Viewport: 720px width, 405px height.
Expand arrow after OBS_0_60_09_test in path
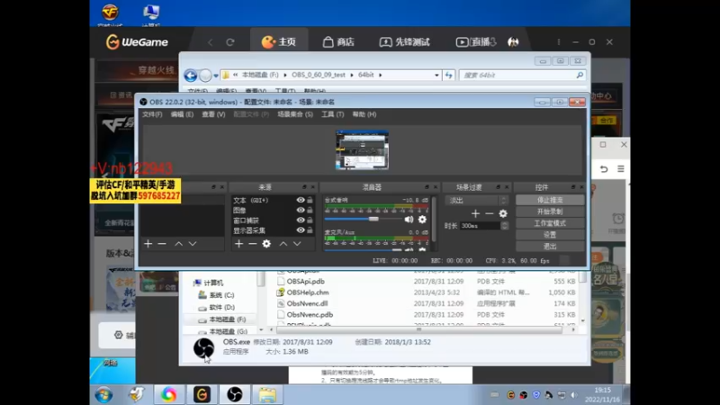tap(352, 75)
